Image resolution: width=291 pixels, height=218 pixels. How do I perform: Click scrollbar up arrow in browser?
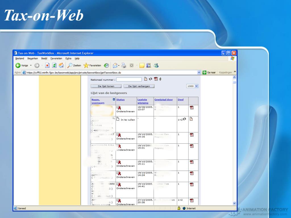pos(234,77)
